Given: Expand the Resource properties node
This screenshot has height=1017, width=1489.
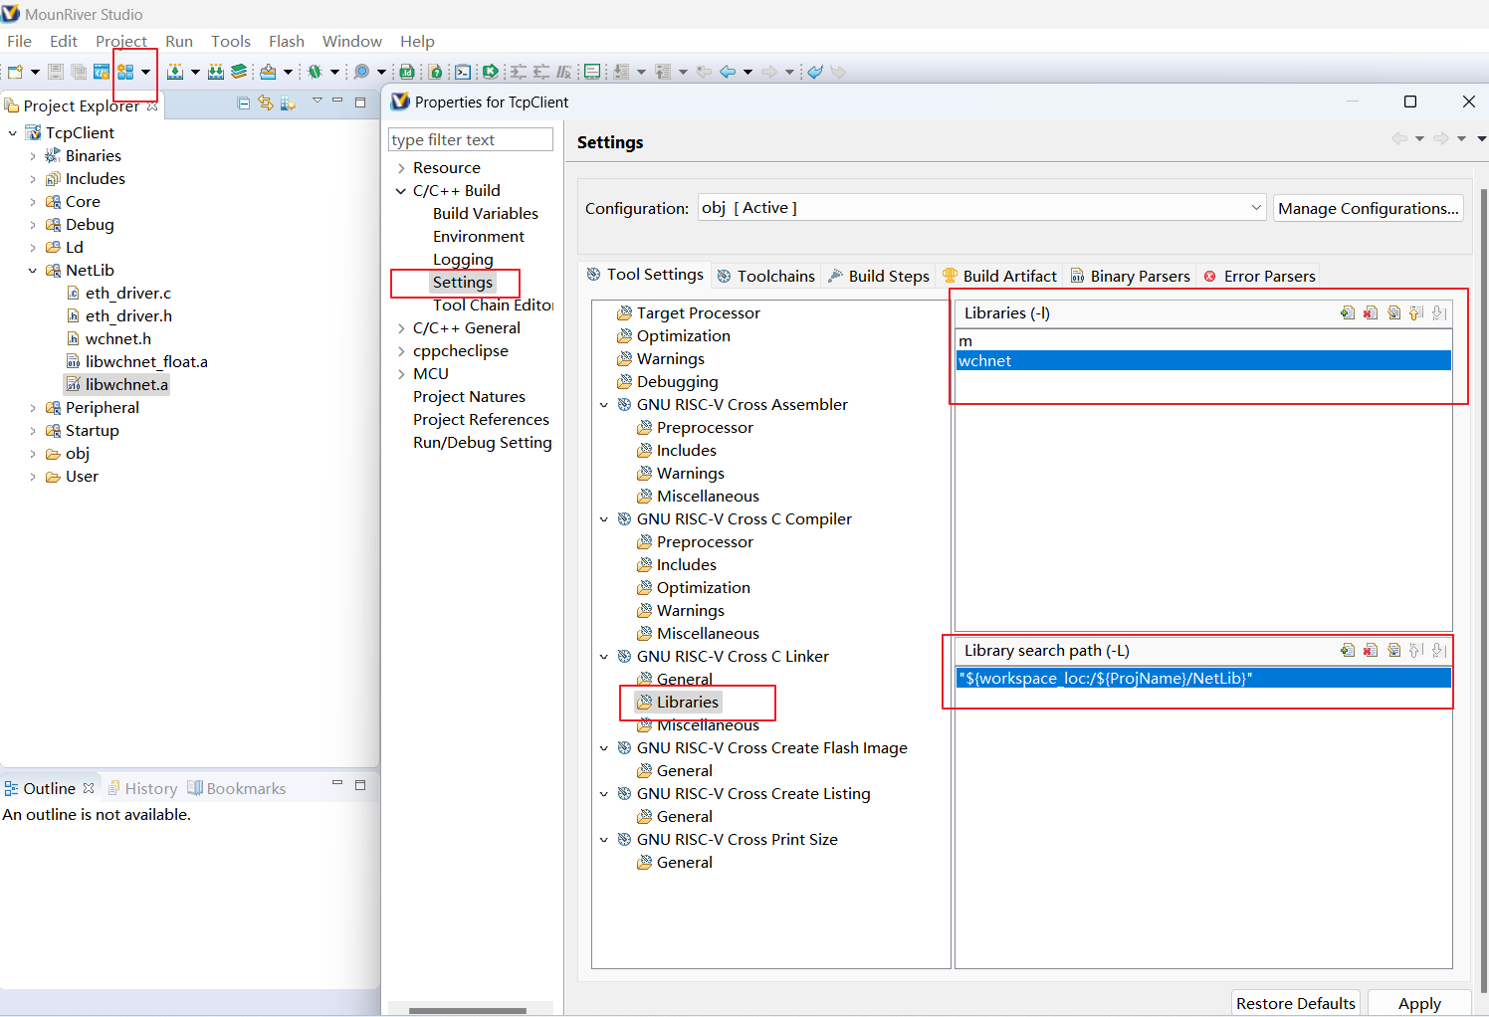Looking at the screenshot, I should [x=401, y=168].
